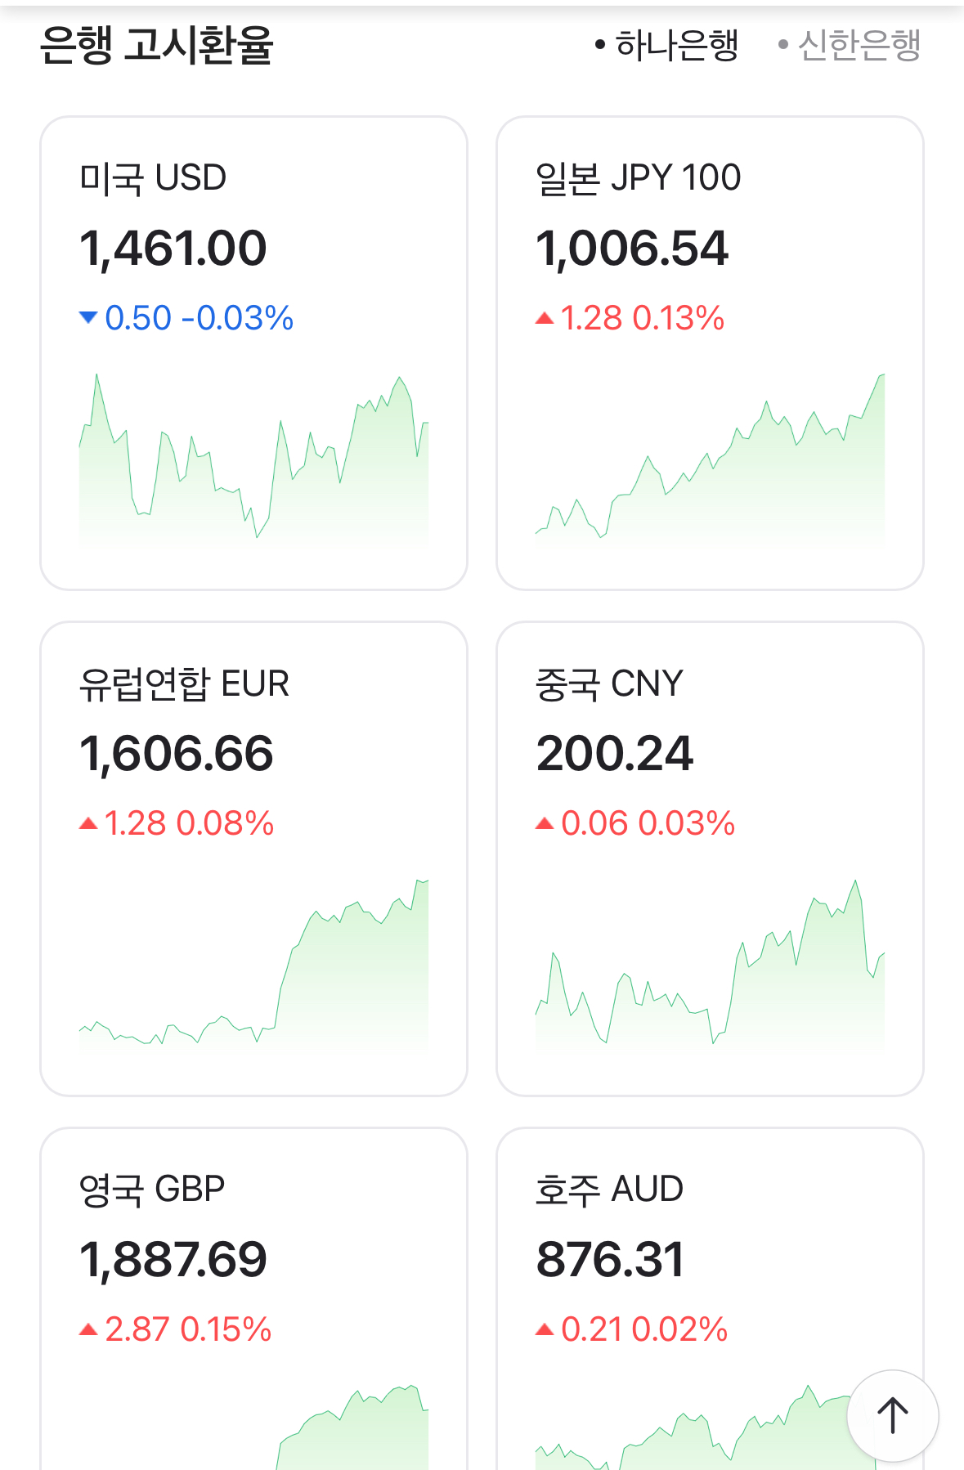Image resolution: width=964 pixels, height=1470 pixels.
Task: Click the 은행 고시환율 section heading
Action: click(x=156, y=45)
